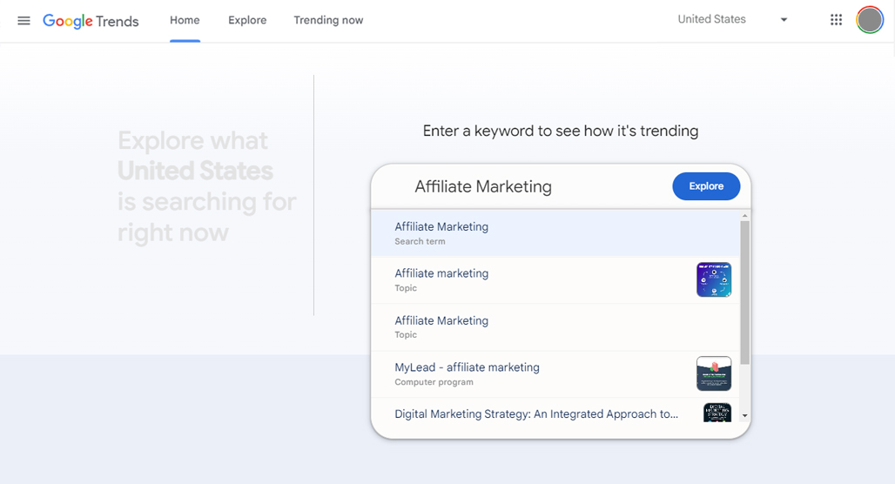Expand the United States country dropdown

[733, 19]
